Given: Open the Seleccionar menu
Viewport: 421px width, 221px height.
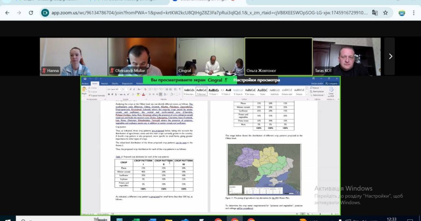Looking at the screenshot, I should 318,95.
